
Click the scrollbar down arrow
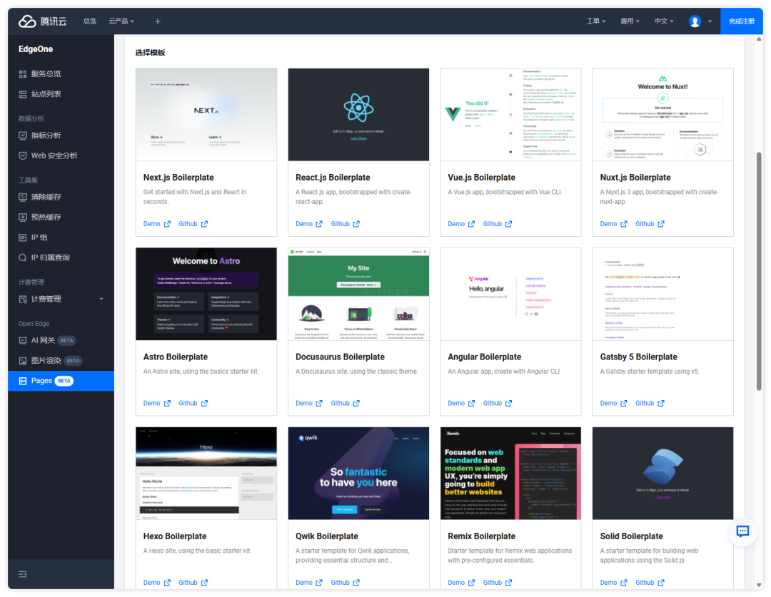[759, 585]
